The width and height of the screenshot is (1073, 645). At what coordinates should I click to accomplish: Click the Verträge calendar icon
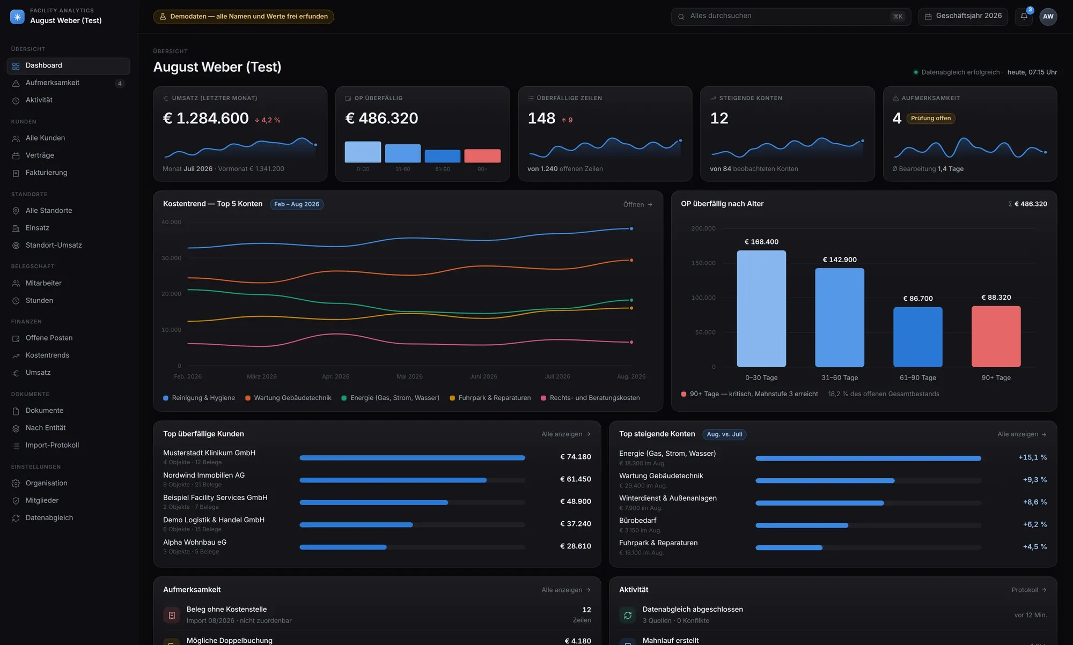[x=16, y=155]
